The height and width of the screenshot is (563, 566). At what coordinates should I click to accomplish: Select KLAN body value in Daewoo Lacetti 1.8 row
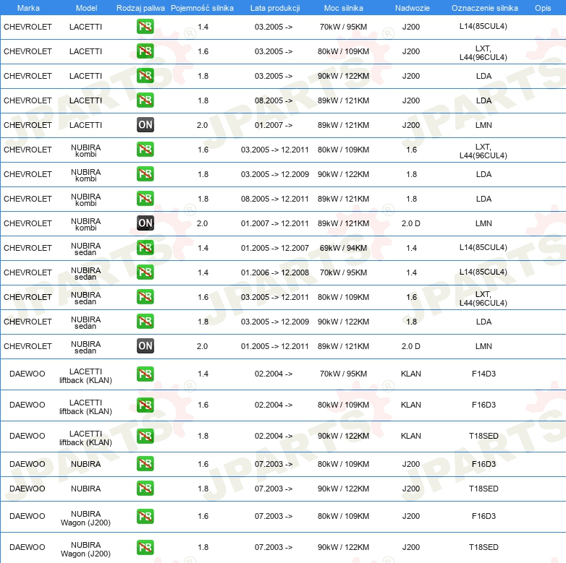[411, 436]
